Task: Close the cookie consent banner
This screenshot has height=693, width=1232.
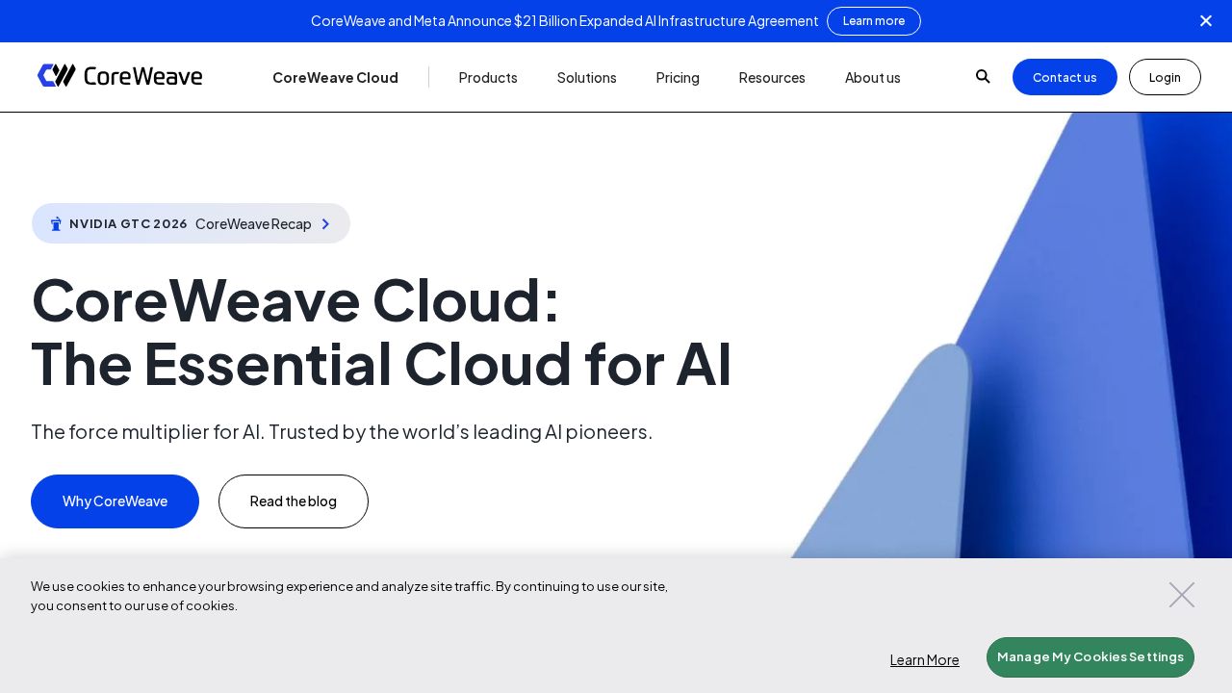Action: [x=1182, y=595]
